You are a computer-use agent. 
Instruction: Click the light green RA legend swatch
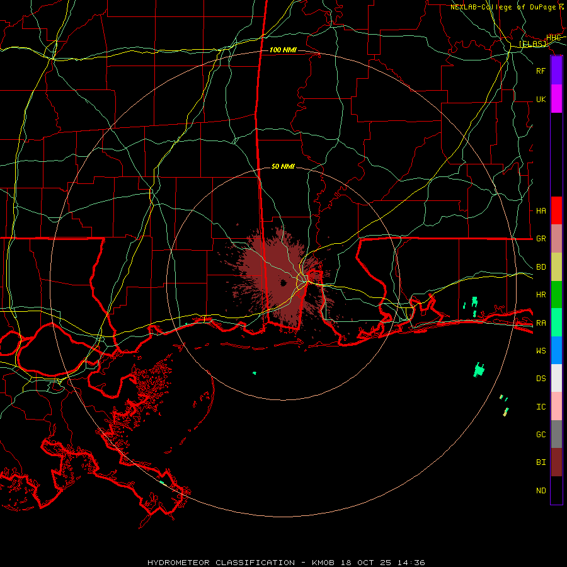(x=556, y=323)
